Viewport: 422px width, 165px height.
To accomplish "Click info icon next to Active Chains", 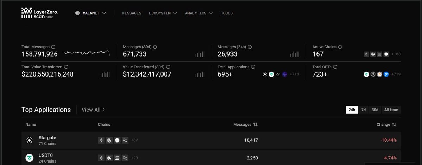I will [340, 47].
